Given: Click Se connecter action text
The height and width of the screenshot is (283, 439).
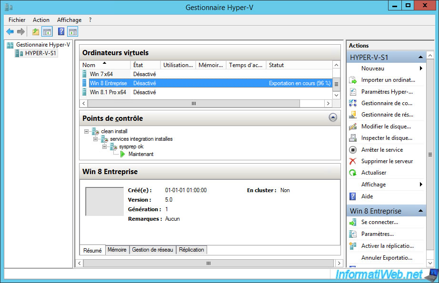Looking at the screenshot, I should [379, 222].
